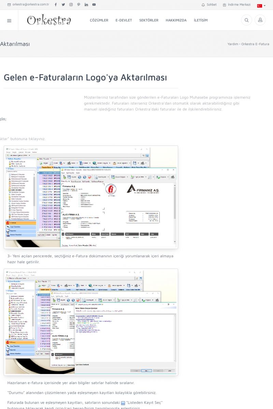The image size is (273, 409).
Task: Click the search magnifier icon
Action: coord(246,20)
